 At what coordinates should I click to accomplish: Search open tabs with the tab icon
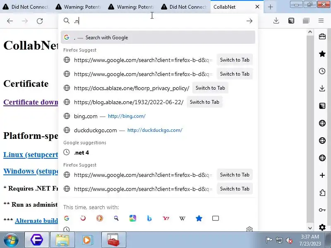pyautogui.click(x=215, y=218)
